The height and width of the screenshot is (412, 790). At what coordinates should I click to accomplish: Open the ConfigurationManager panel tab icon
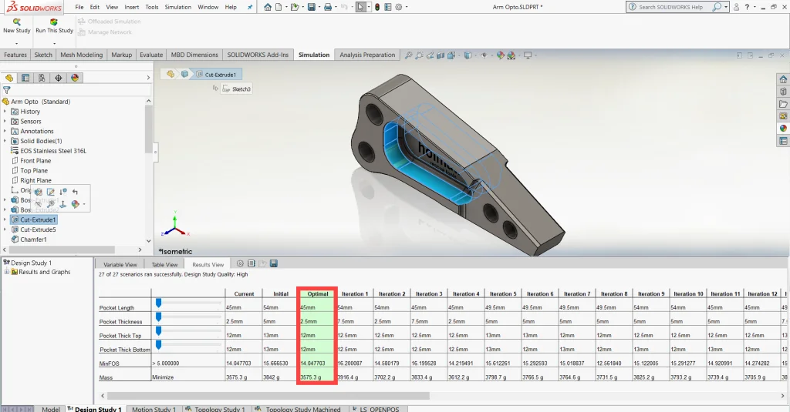pos(42,78)
